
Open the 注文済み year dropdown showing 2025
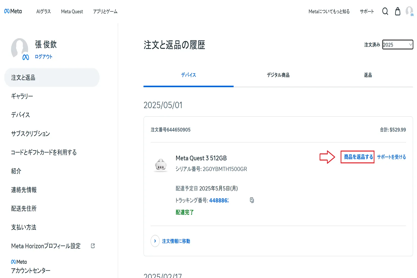pos(398,45)
